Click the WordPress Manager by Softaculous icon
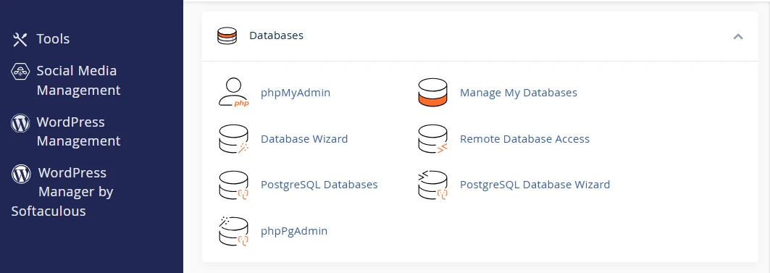The image size is (770, 273). [21, 174]
